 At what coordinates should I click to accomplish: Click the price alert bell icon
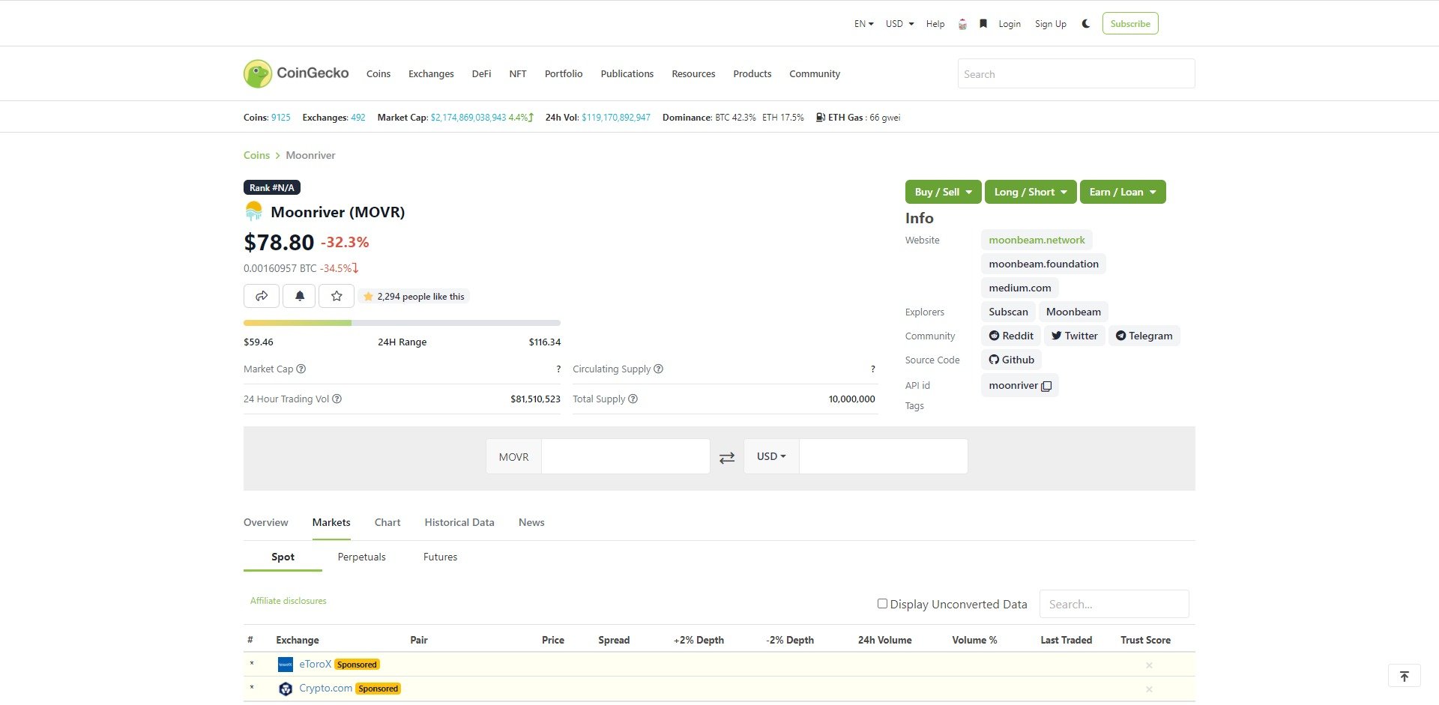(x=300, y=296)
